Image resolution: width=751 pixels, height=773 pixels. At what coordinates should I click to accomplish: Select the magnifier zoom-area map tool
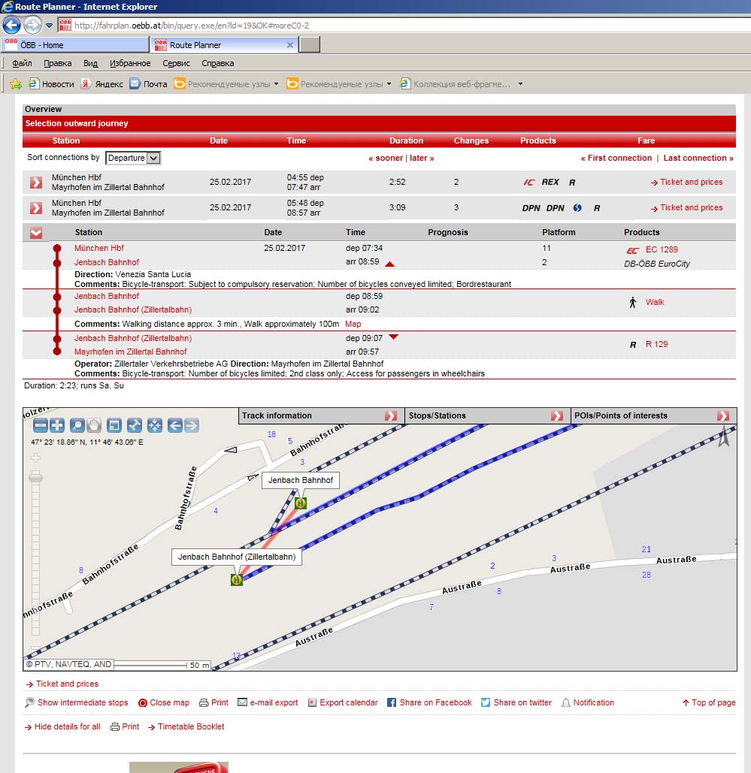77,425
